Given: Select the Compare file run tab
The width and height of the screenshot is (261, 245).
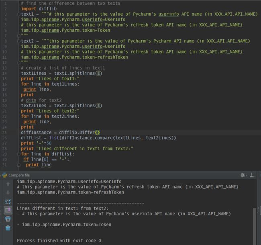Looking at the screenshot, I should coord(19,175).
